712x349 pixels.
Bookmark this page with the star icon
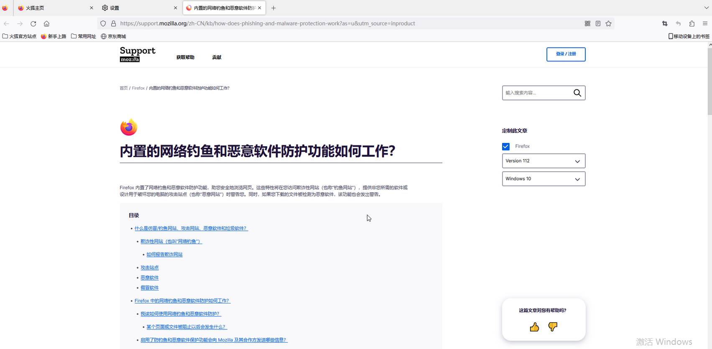tap(609, 24)
